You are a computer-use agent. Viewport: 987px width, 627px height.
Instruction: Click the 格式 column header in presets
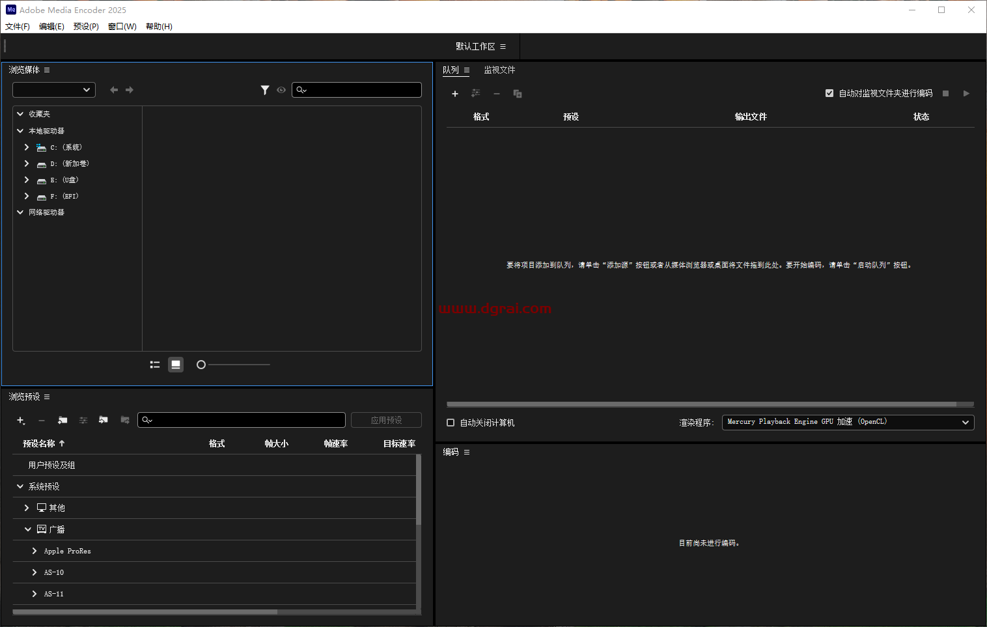click(217, 443)
